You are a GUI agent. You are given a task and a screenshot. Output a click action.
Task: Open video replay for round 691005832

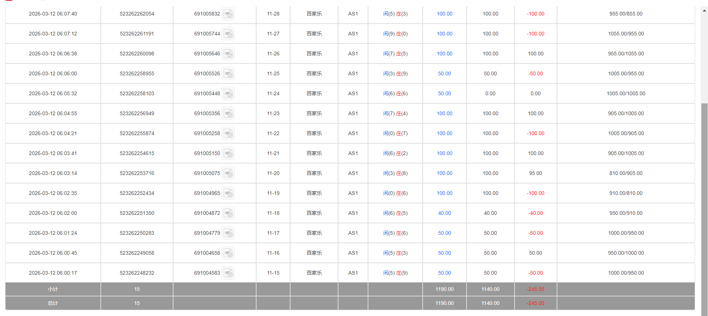tap(228, 14)
